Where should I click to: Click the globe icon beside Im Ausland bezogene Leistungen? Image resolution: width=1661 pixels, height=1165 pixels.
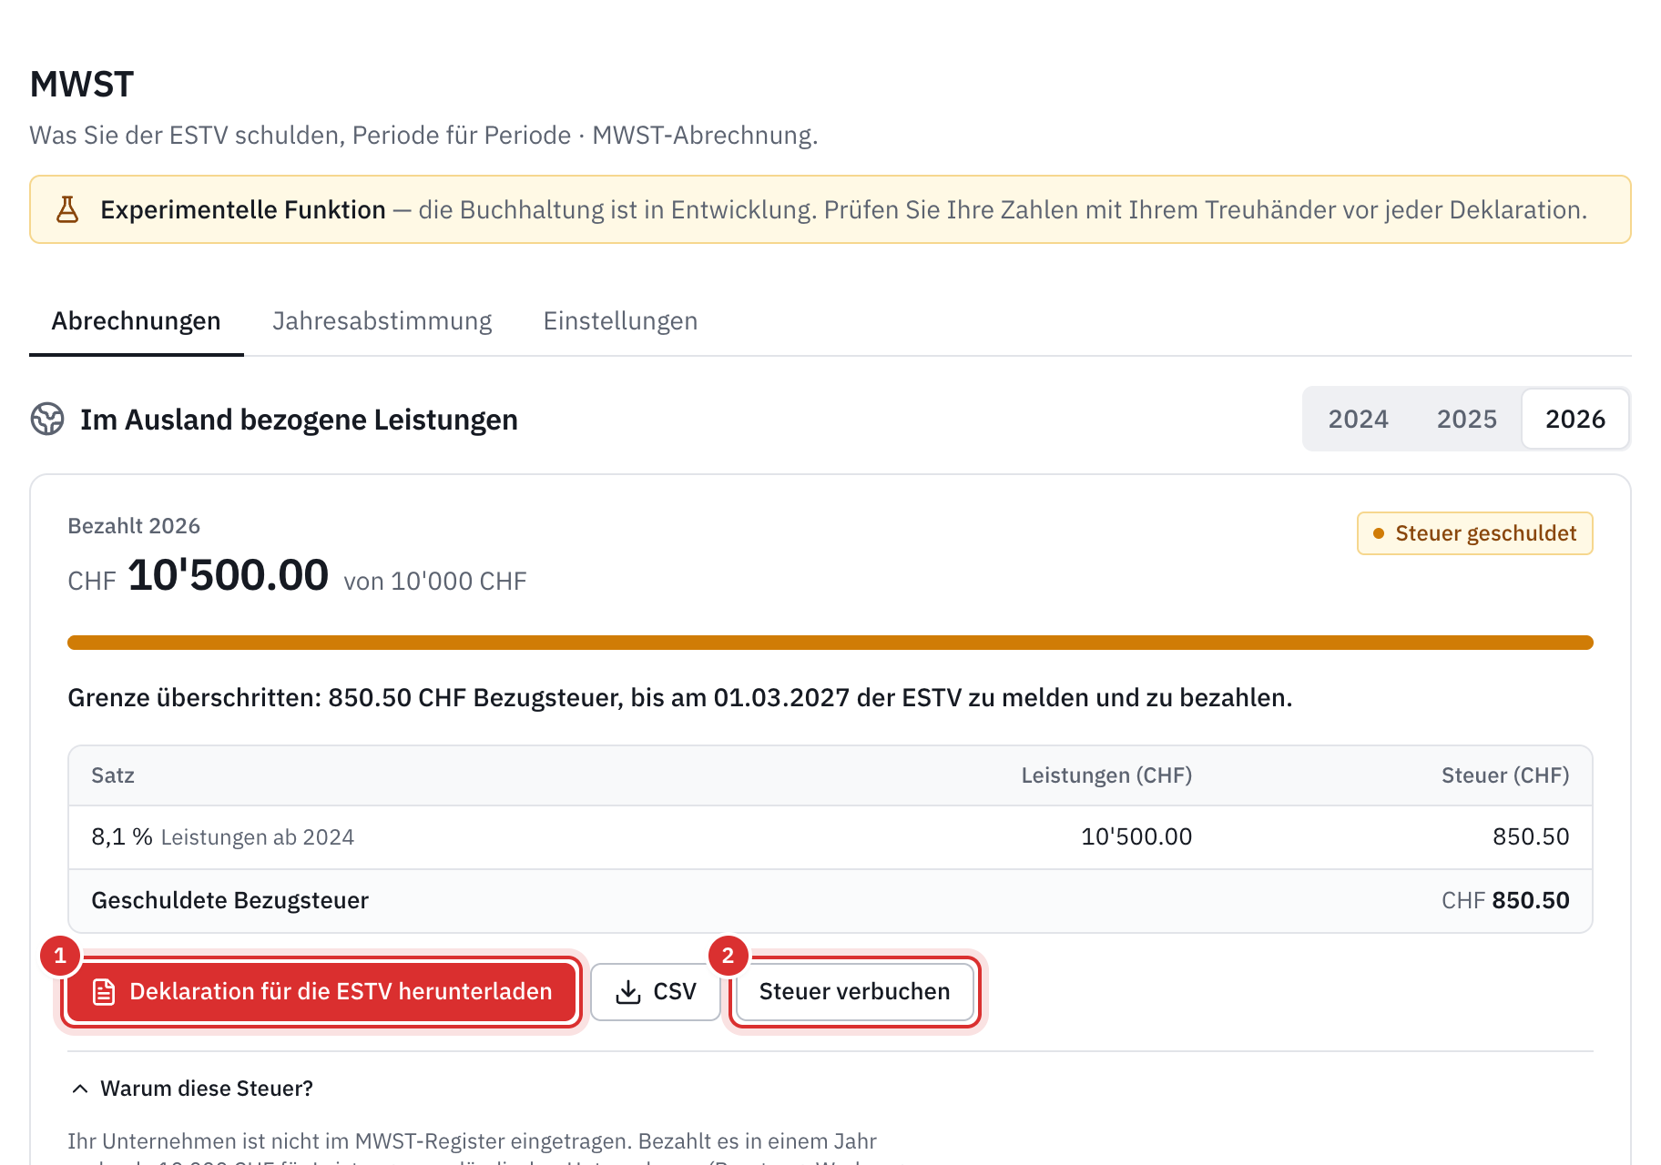pos(47,420)
